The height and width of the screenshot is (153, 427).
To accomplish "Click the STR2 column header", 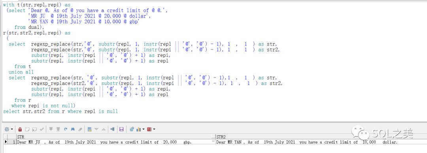I will click(321, 137).
